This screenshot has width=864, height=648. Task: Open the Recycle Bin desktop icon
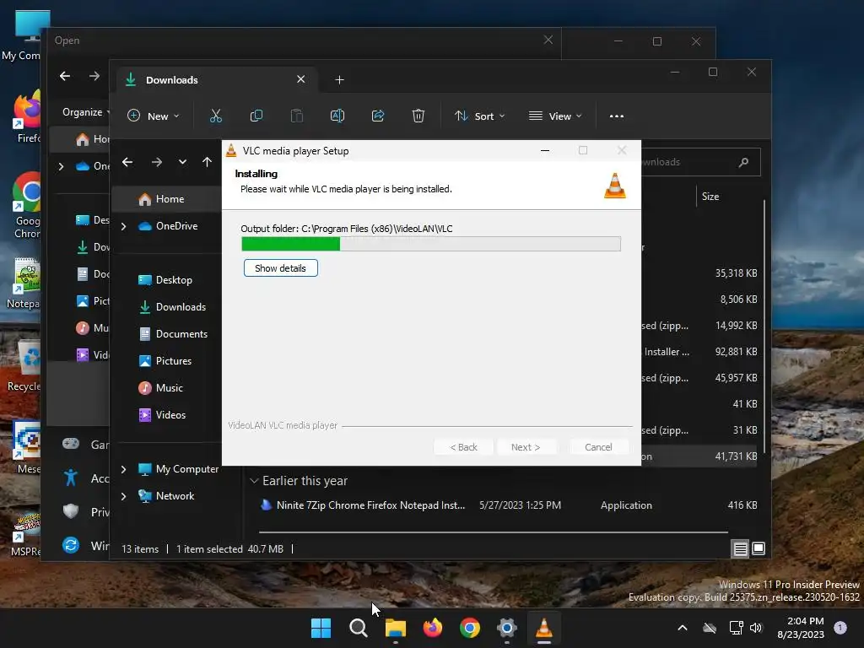point(24,366)
